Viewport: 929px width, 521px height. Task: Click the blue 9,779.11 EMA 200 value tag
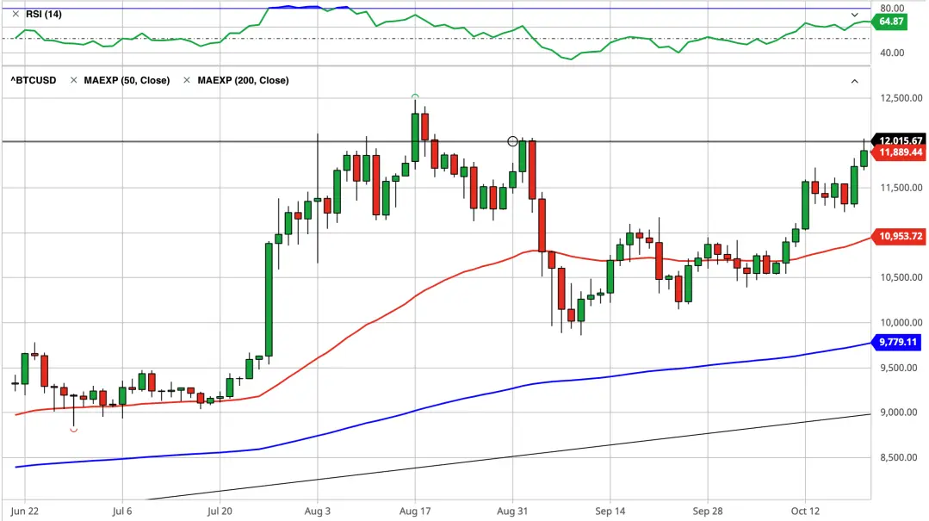click(x=897, y=342)
